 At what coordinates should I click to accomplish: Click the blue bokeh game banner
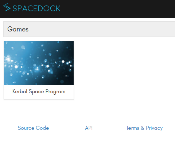coord(39,63)
